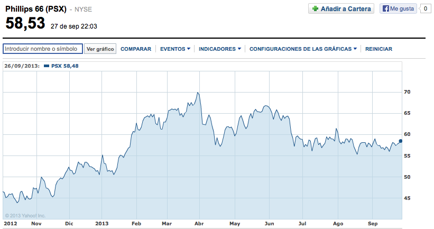Click the Sep label on time axis
Image resolution: width=434 pixels, height=229 pixels.
point(373,224)
